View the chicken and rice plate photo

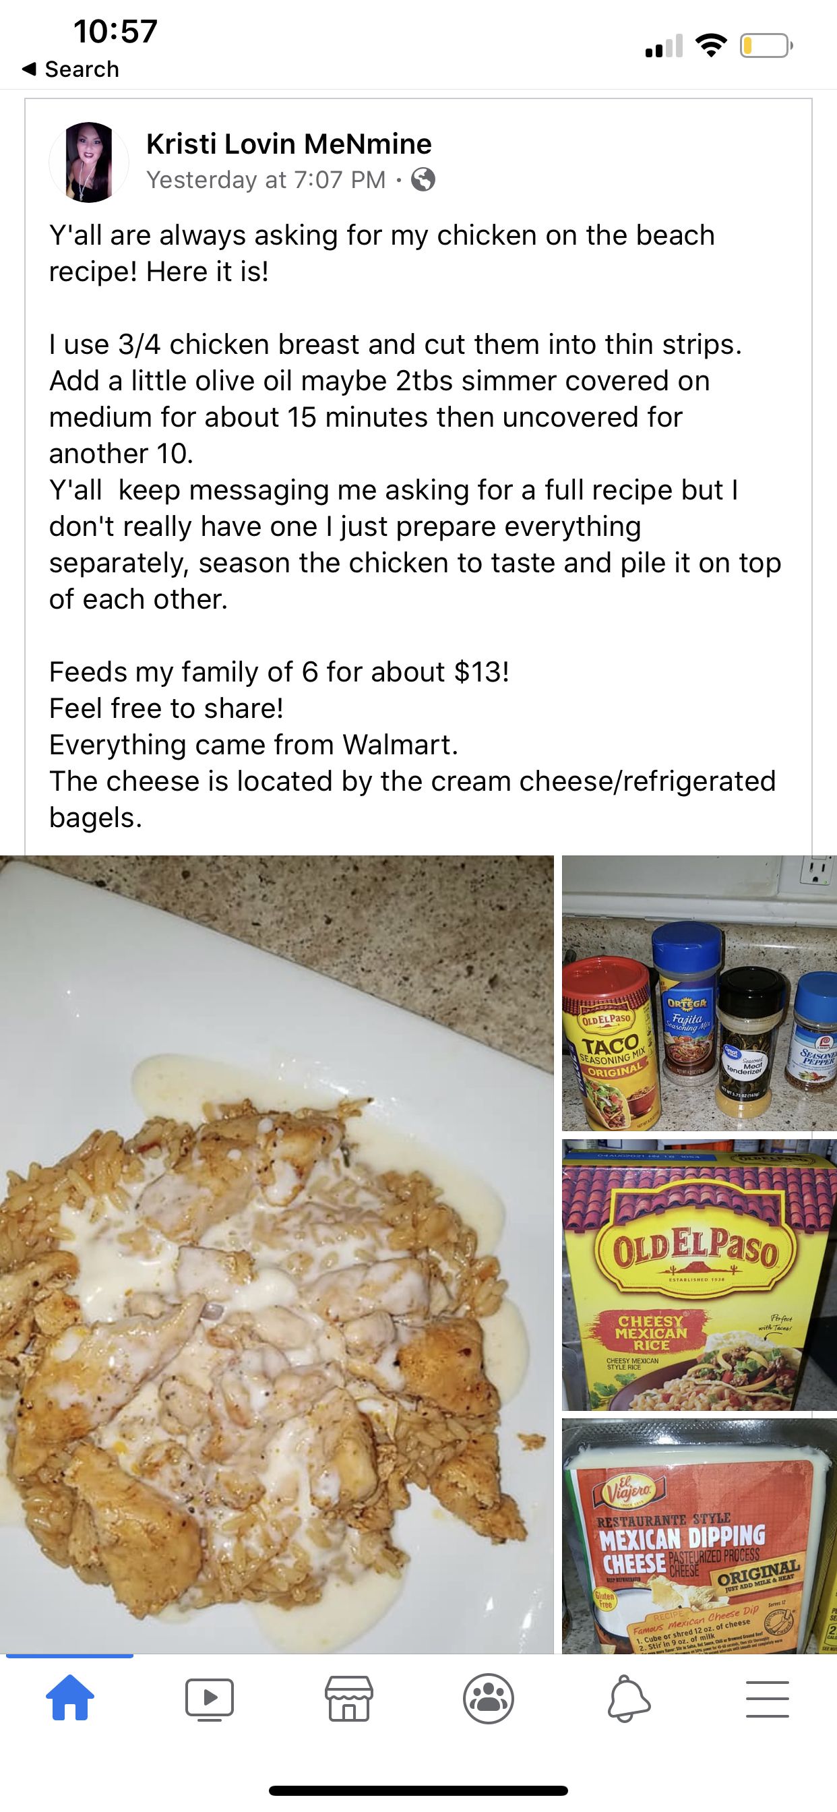coord(277,1255)
